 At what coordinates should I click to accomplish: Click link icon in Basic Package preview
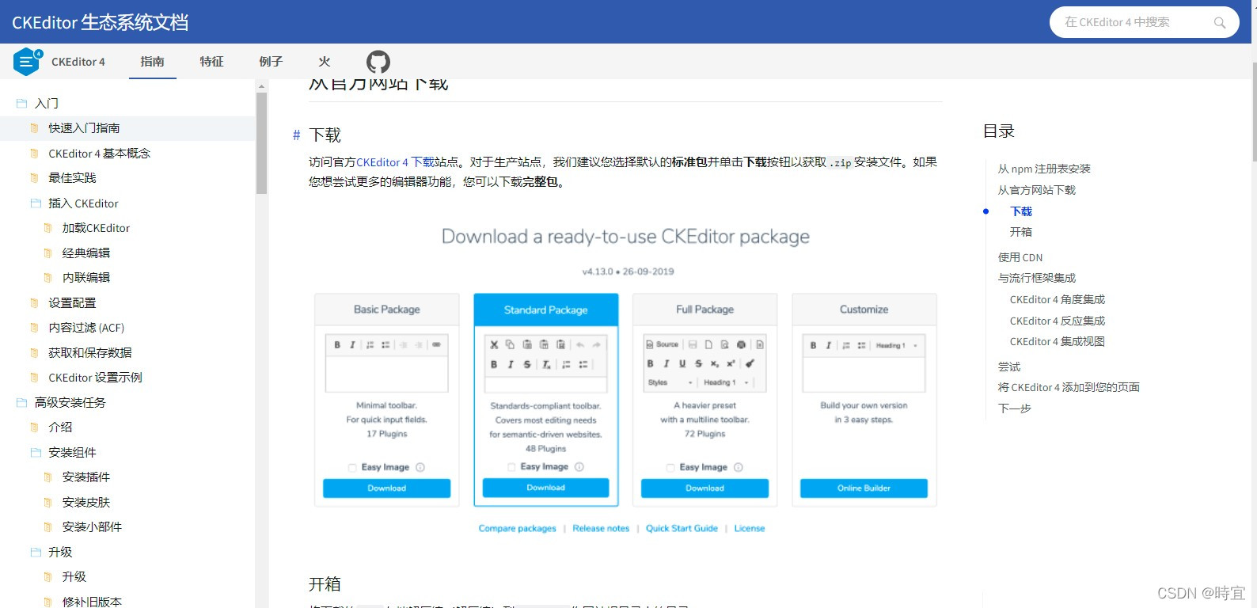pyautogui.click(x=436, y=345)
